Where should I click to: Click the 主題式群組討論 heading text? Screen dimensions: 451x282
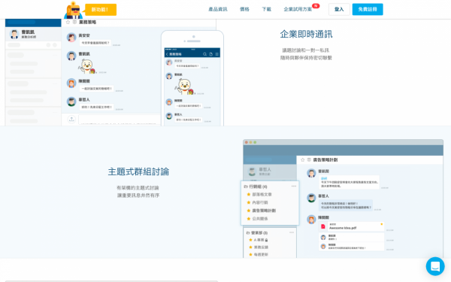pos(138,171)
